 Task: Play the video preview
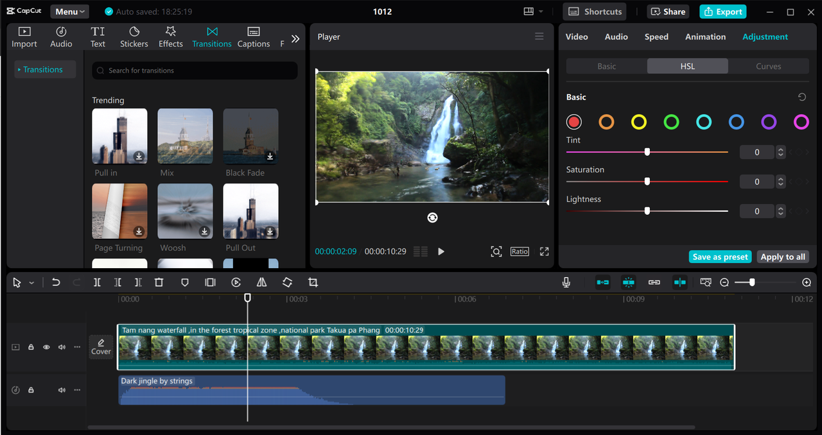tap(441, 252)
